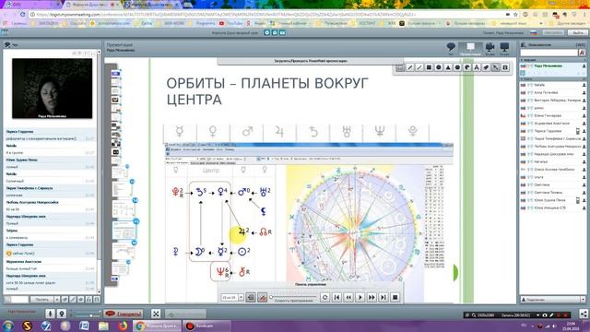Screen dimensions: 590x332
Task: Open the Windows Start button
Action: (8, 326)
